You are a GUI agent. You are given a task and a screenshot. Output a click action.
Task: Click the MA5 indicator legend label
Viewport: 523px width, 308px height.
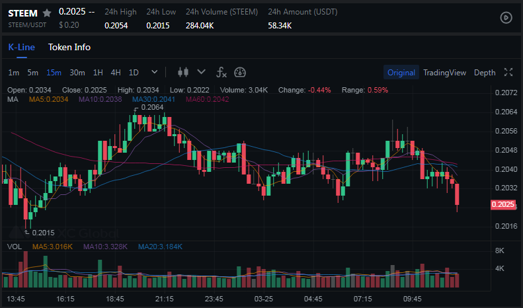(48, 99)
